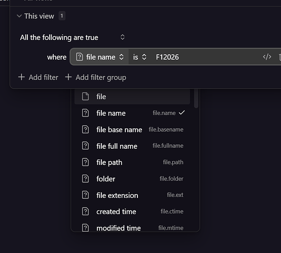Click the file property page icon

coord(85,97)
